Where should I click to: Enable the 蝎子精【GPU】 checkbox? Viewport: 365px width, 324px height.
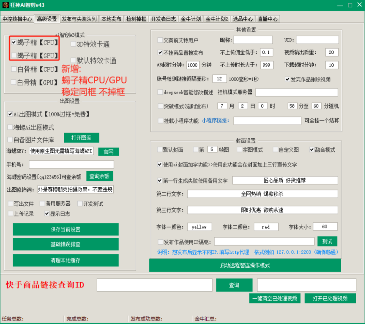(14, 55)
